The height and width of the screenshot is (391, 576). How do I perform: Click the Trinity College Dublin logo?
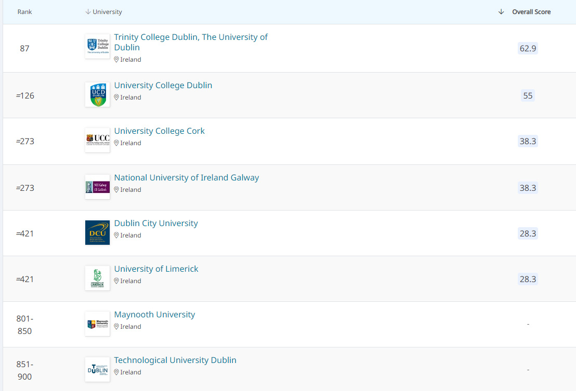[x=97, y=46]
